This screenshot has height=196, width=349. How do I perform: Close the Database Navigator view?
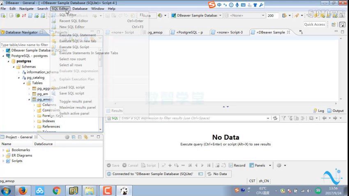(41, 32)
